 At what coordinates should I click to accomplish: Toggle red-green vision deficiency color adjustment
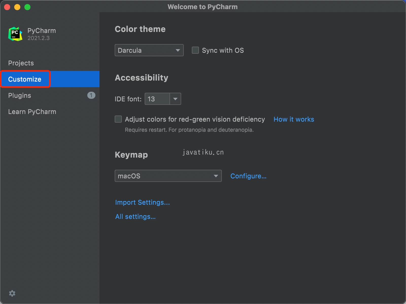tap(118, 119)
